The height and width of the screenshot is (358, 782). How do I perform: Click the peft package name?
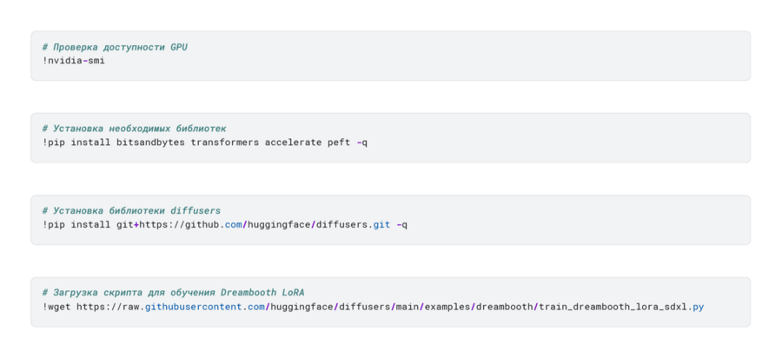tap(339, 142)
